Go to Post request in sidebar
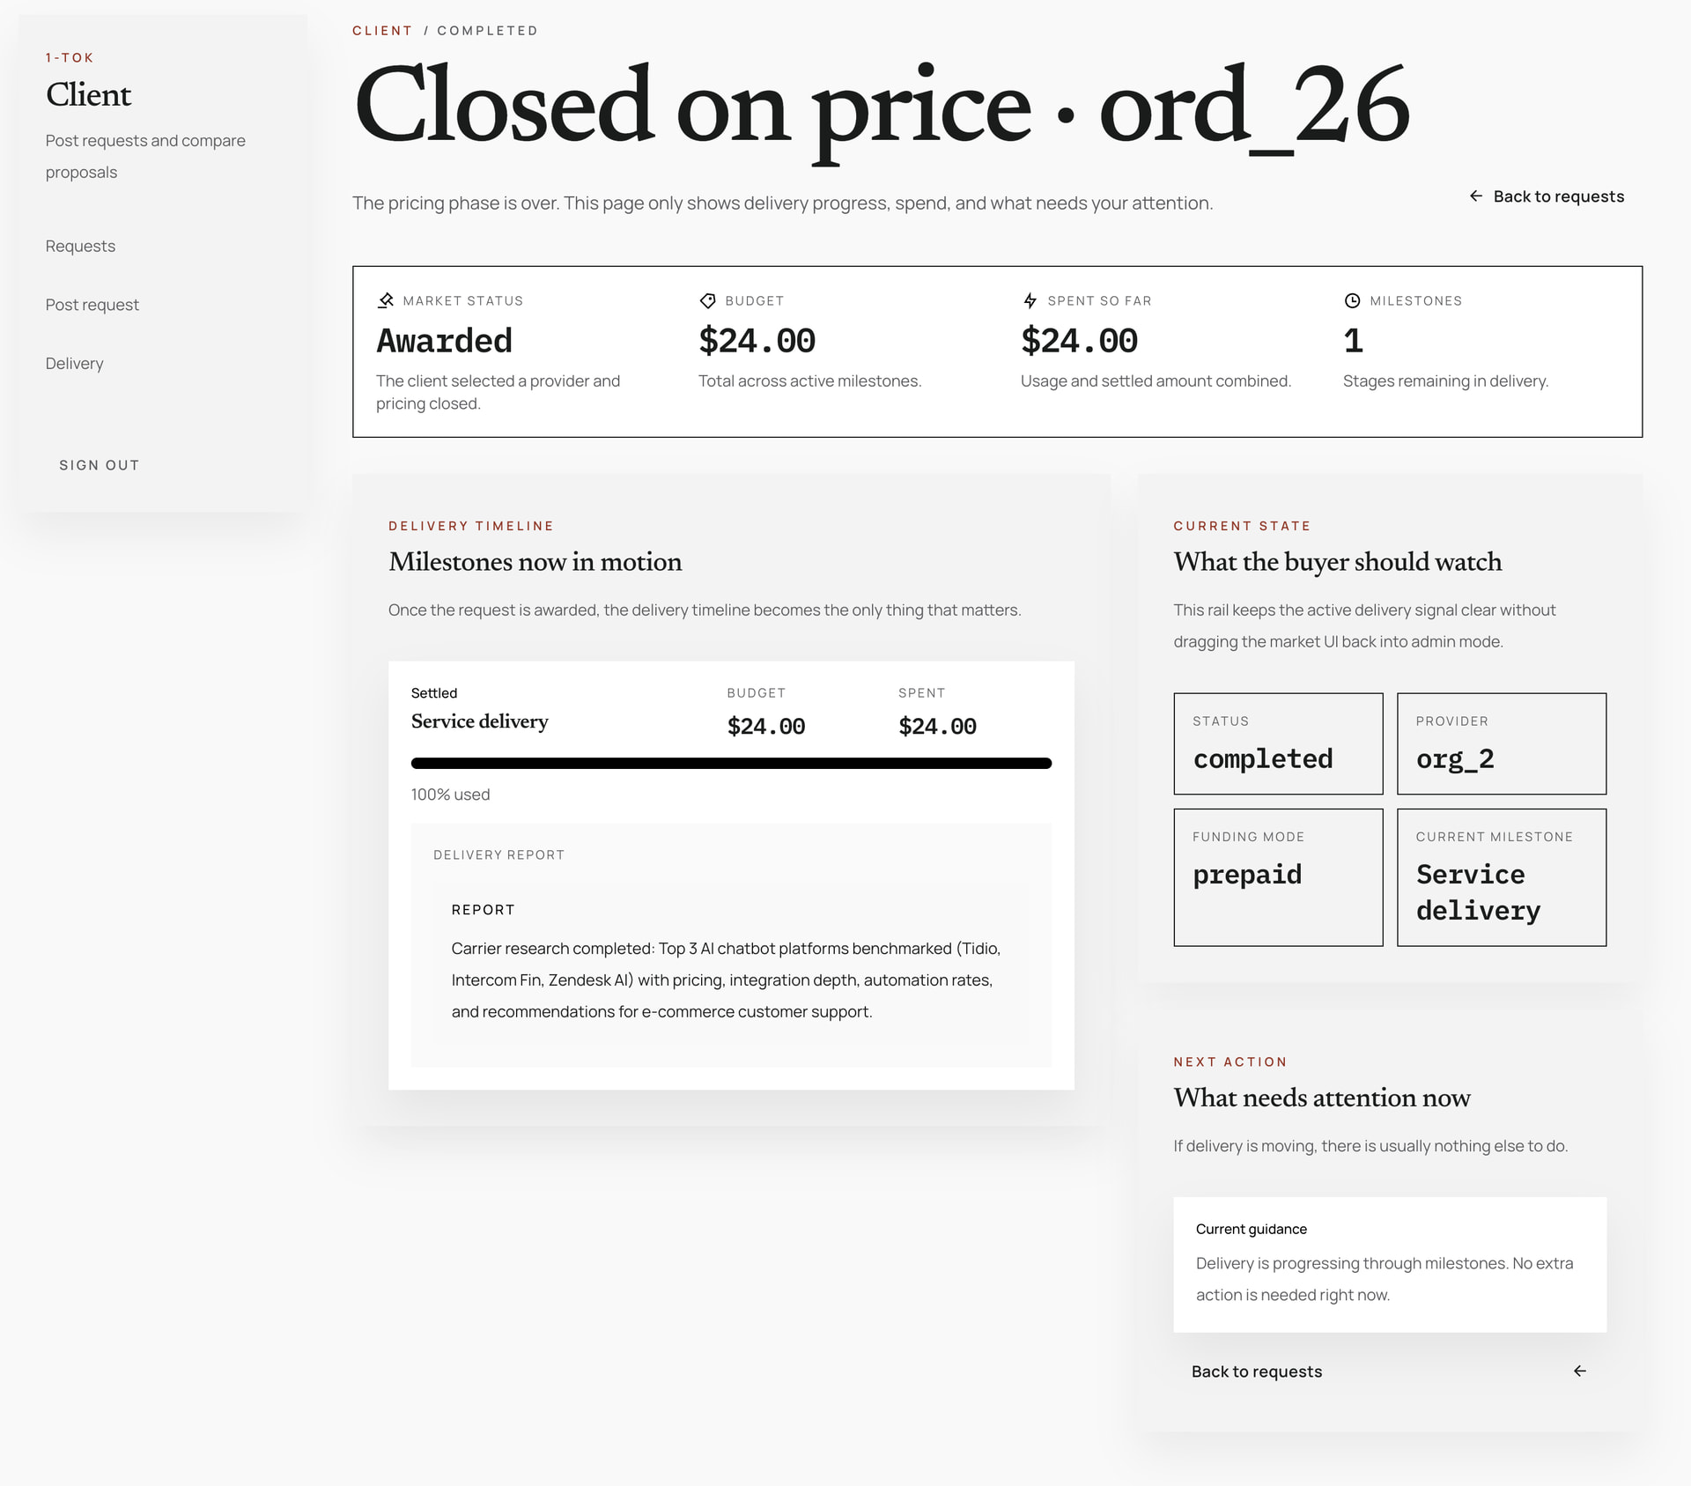1691x1486 pixels. pos(92,305)
